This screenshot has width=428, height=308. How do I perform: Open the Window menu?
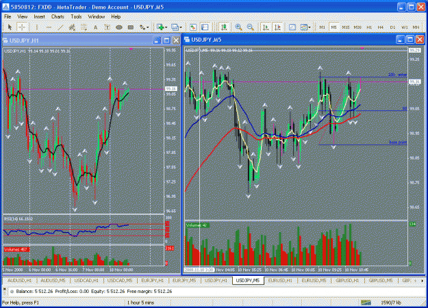point(97,16)
